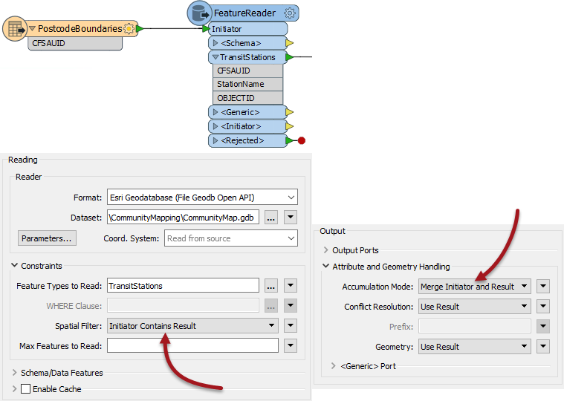
Task: Expand the <Initiator> output port attributes
Action: pos(215,126)
